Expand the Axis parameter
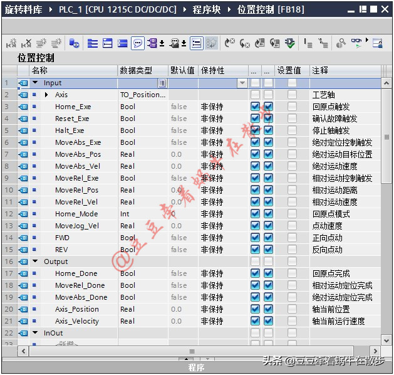Viewport: 394px width, 375px height. (46, 95)
